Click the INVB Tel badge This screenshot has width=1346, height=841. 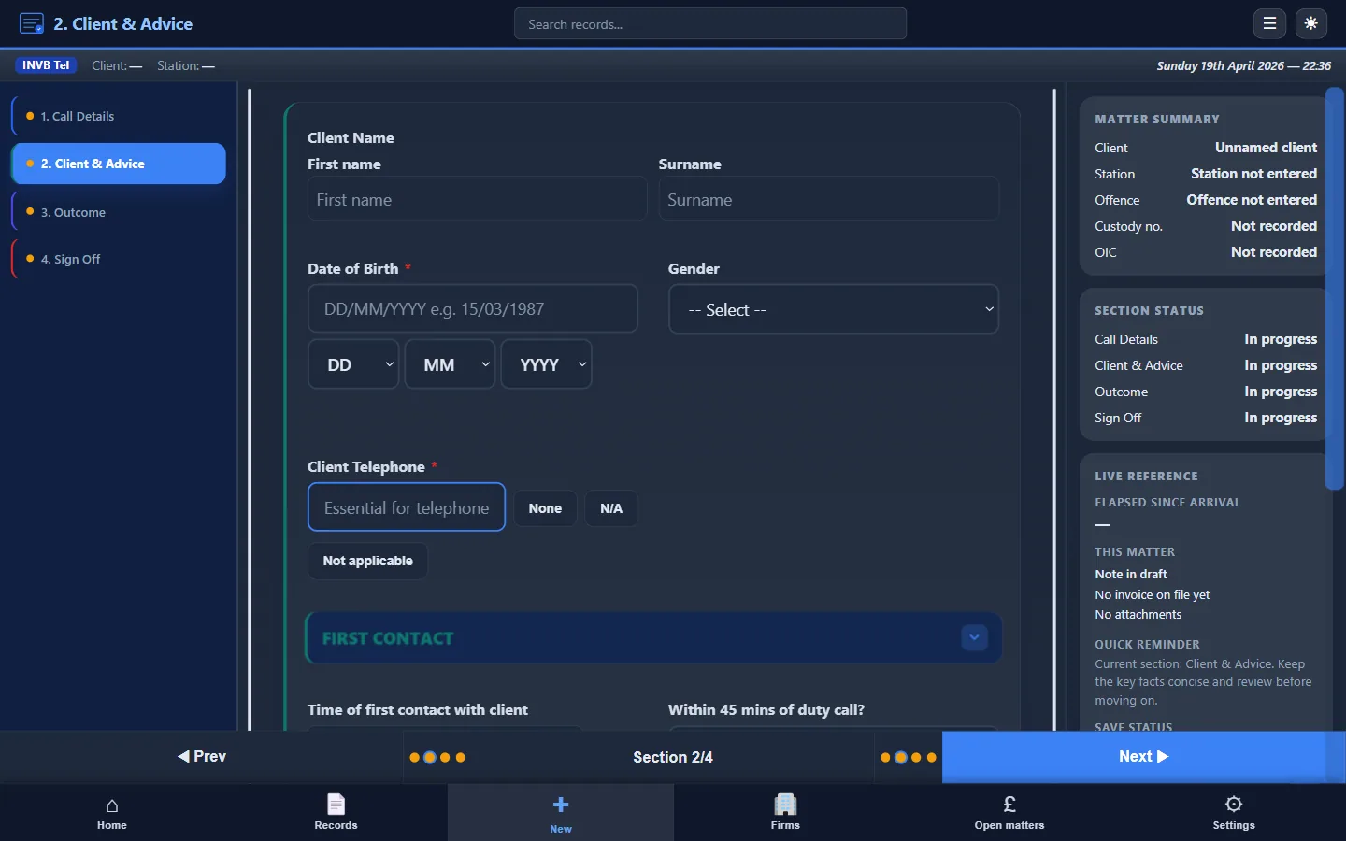(46, 65)
